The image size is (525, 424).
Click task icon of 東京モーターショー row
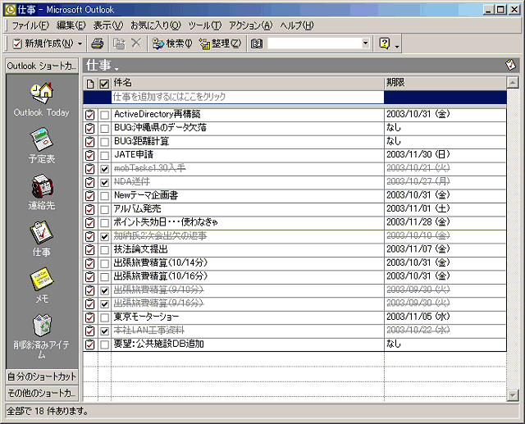(89, 317)
